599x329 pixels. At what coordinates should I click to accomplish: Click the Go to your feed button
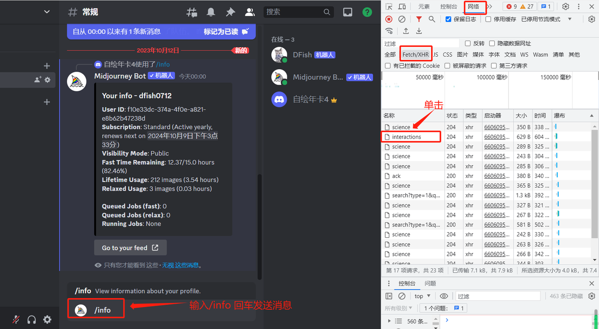coord(130,248)
